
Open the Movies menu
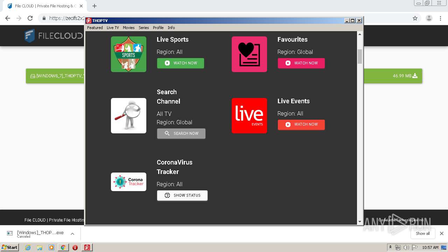tap(128, 28)
